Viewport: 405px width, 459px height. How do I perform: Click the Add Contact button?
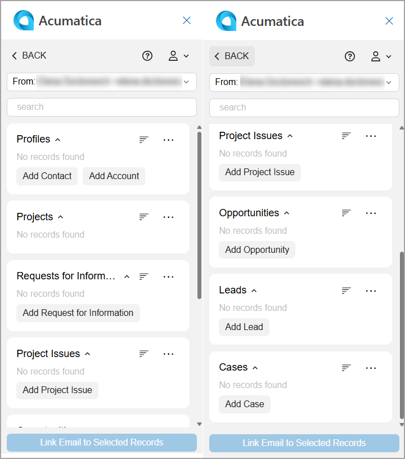[x=47, y=176]
